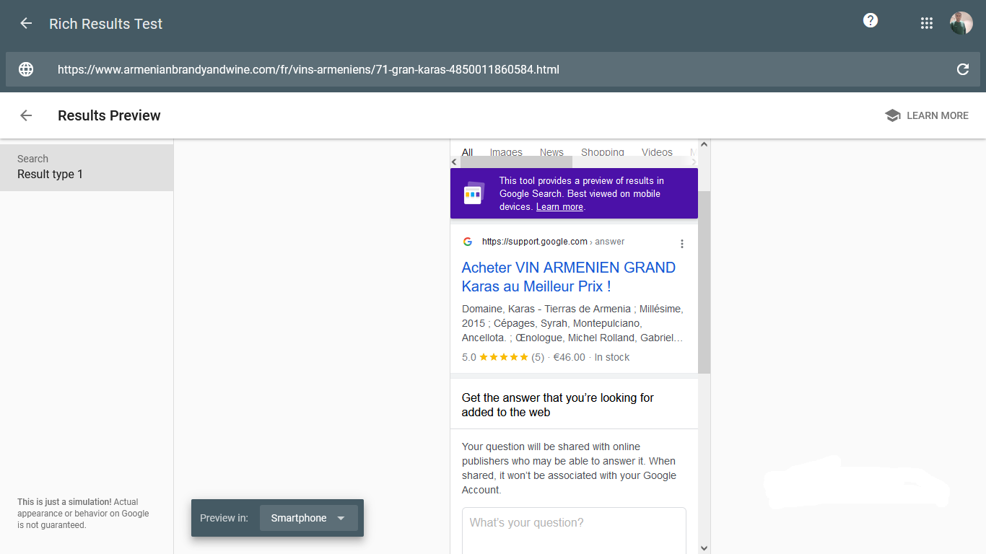Click the back arrow beside Rich Results Test
This screenshot has height=554, width=986.
tap(26, 23)
